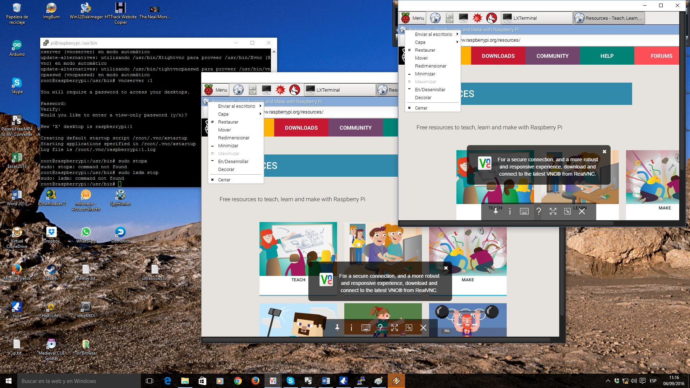Switch to LXTerminal task button in larger VNC window
The image size is (690, 388).
[x=340, y=90]
